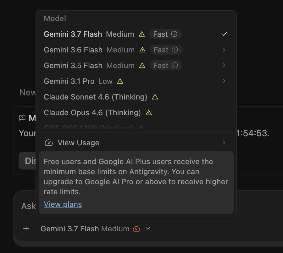This screenshot has width=283, height=253.
Task: Choose Claude Opus 4.6 (Thinking) model
Action: point(136,112)
